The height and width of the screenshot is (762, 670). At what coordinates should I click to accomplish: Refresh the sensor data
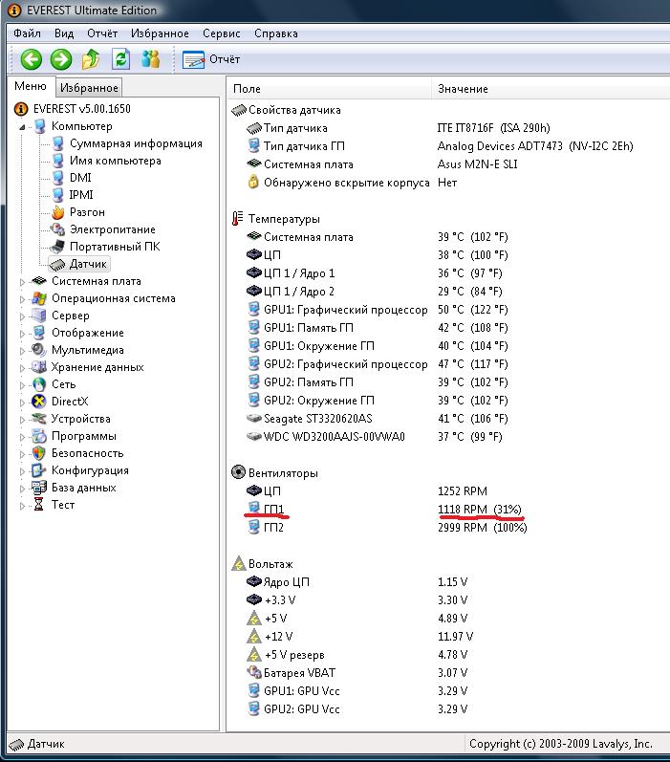(120, 59)
